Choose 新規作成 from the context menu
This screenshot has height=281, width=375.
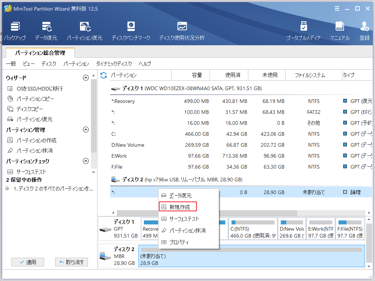pos(178,206)
